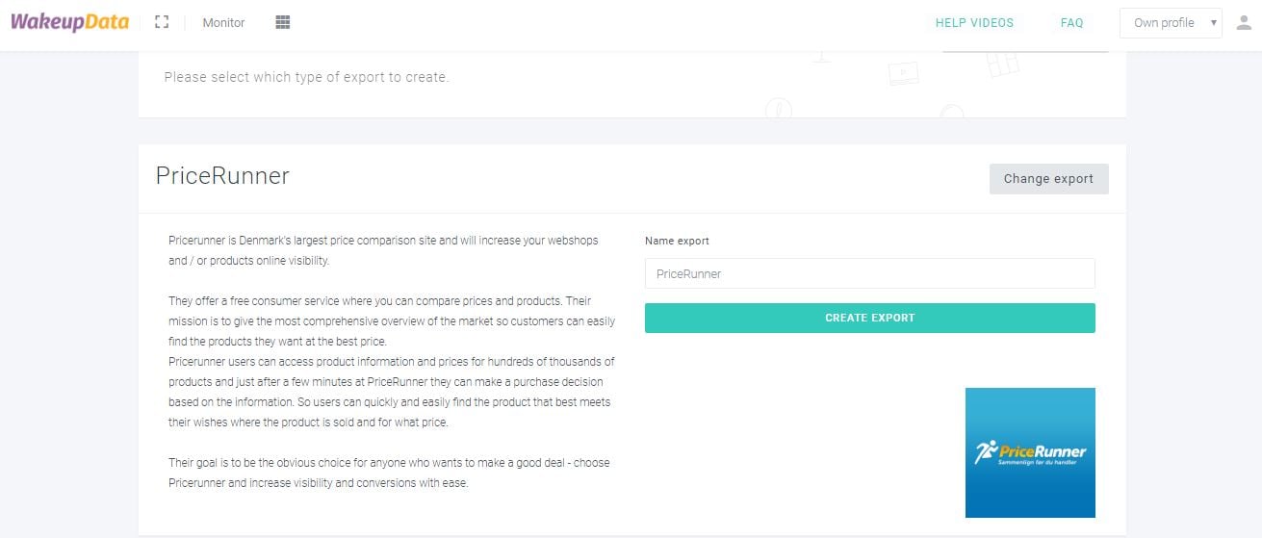Focus the Name export text field
The height and width of the screenshot is (538, 1262).
click(x=870, y=273)
